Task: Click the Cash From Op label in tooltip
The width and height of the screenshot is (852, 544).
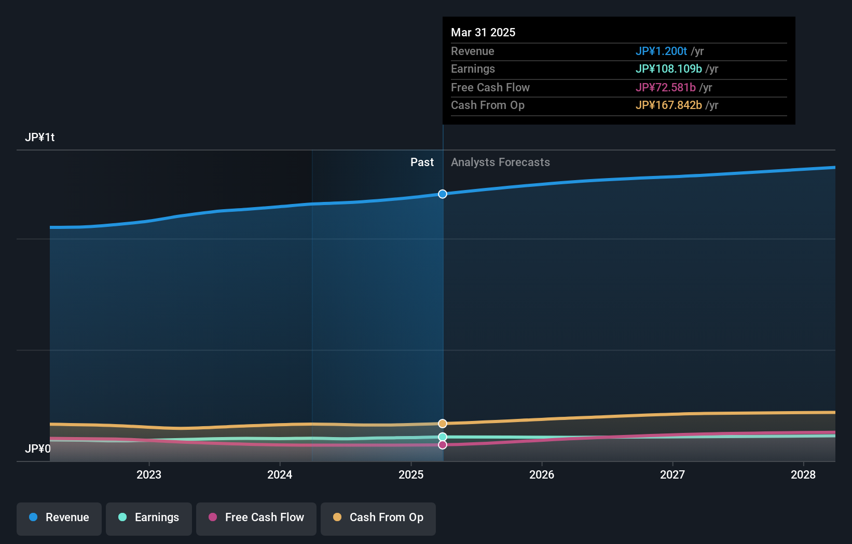Action: pyautogui.click(x=488, y=105)
